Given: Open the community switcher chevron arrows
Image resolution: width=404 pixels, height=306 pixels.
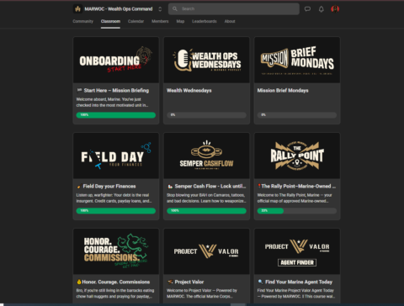Looking at the screenshot, I should pyautogui.click(x=160, y=9).
